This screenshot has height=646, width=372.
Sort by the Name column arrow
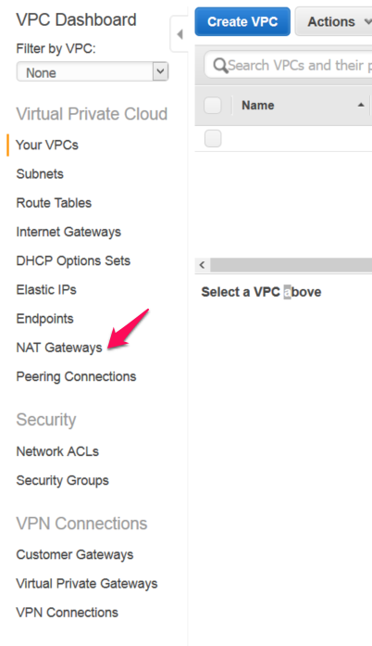pyautogui.click(x=361, y=105)
